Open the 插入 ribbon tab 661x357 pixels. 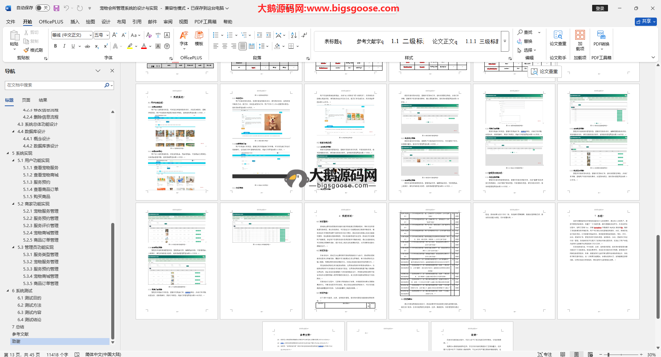(75, 22)
